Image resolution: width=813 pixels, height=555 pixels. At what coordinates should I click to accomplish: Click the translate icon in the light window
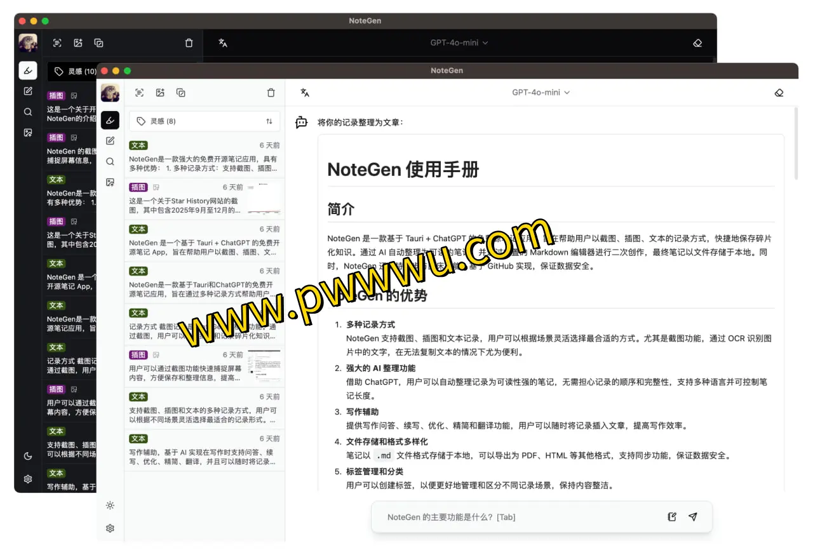pyautogui.click(x=305, y=93)
